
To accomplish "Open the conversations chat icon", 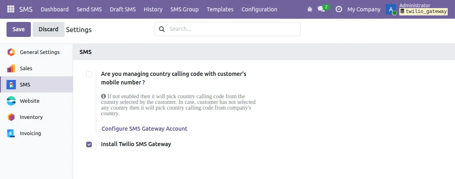I will click(x=321, y=9).
